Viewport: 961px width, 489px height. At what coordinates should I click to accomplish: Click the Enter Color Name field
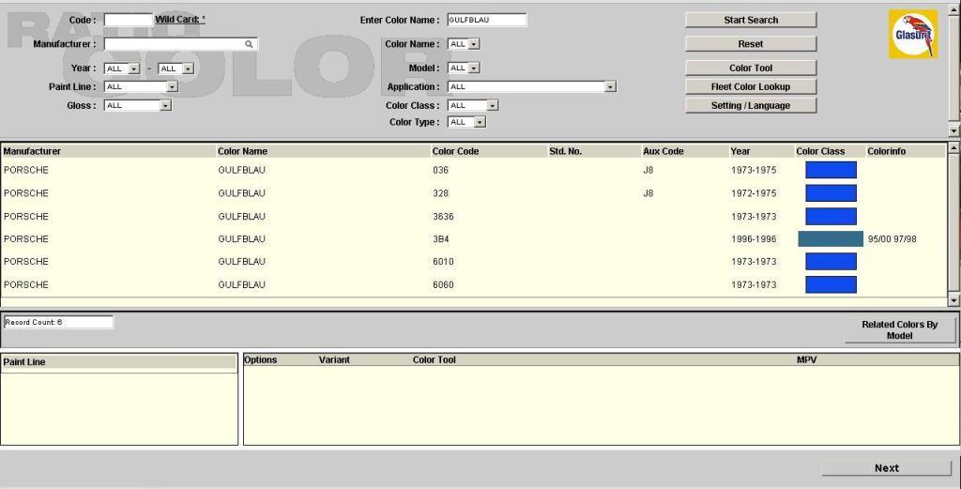coord(487,21)
